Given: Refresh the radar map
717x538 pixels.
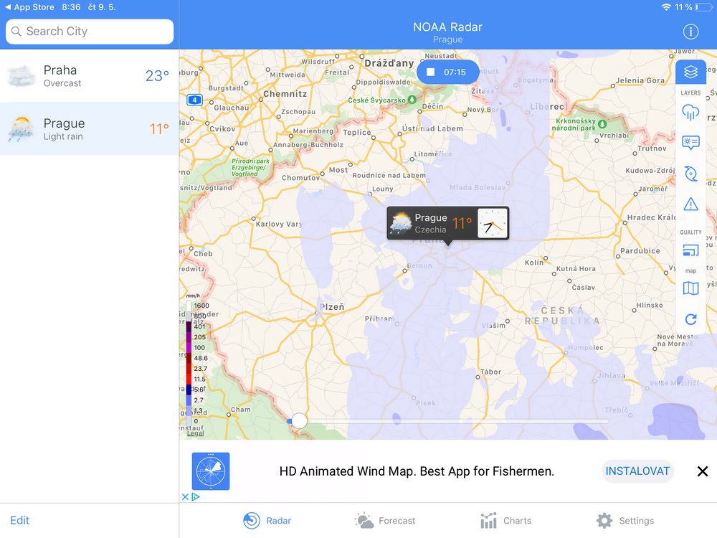Looking at the screenshot, I should [x=690, y=319].
